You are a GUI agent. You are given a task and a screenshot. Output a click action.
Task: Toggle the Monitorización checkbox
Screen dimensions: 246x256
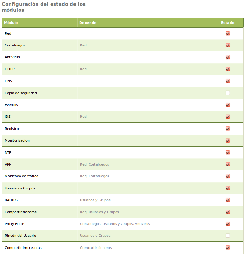click(228, 140)
